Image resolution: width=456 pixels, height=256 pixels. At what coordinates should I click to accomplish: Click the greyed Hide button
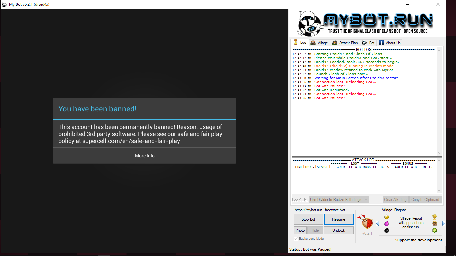point(315,230)
